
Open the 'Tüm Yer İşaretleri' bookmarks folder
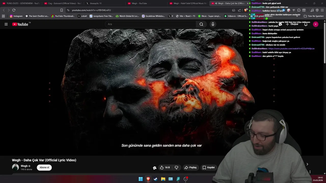pos(314,16)
